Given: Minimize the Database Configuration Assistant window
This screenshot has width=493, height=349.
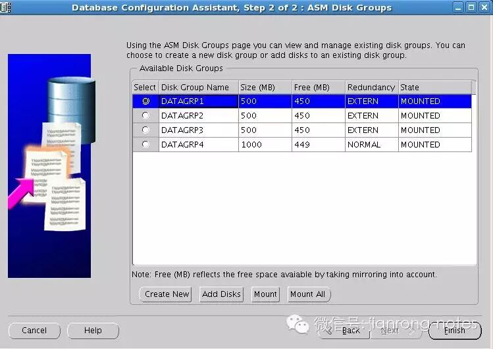Looking at the screenshot, I should click(458, 7).
